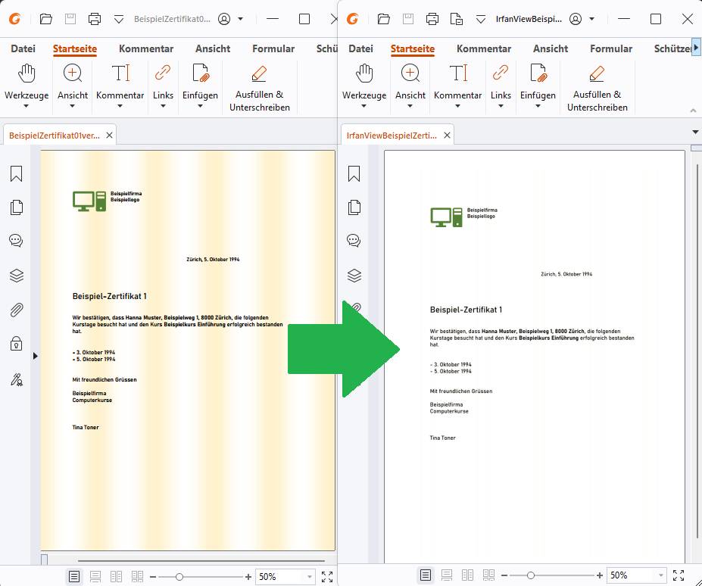Click the document copy icon in right window

456,19
